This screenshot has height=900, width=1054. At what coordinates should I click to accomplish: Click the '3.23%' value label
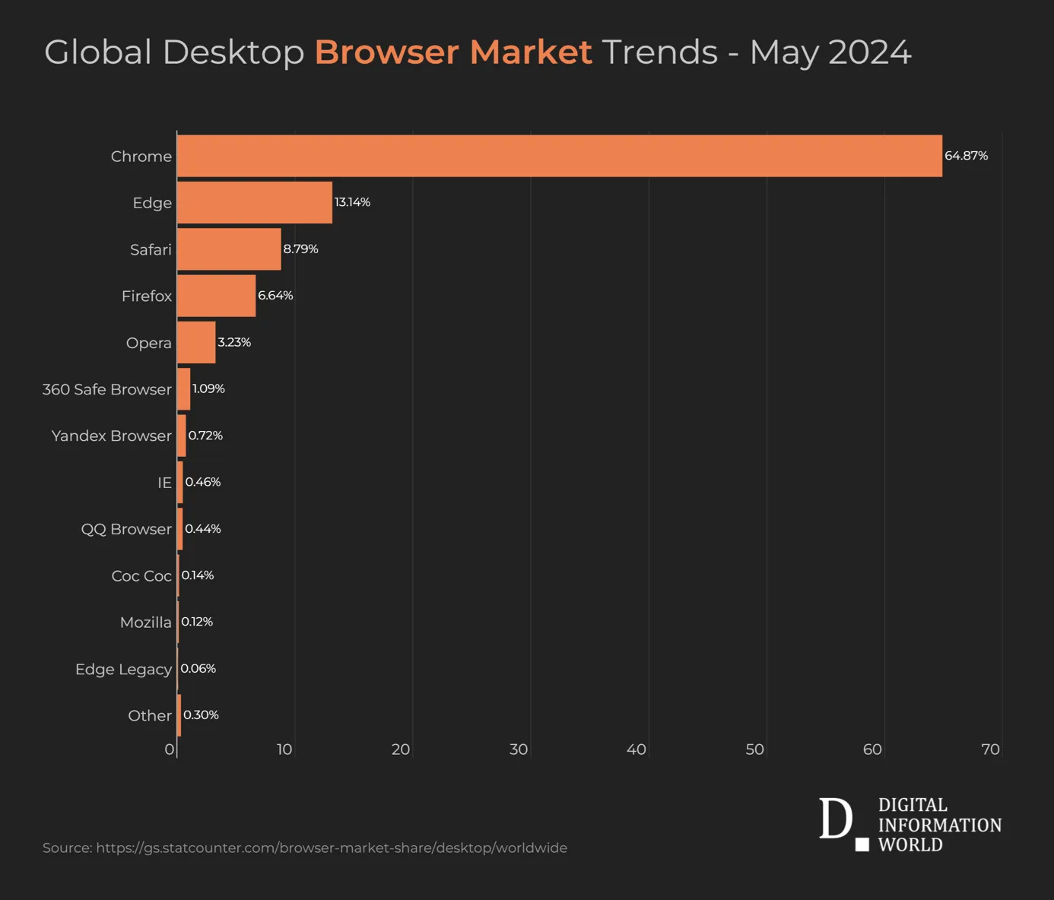234,343
